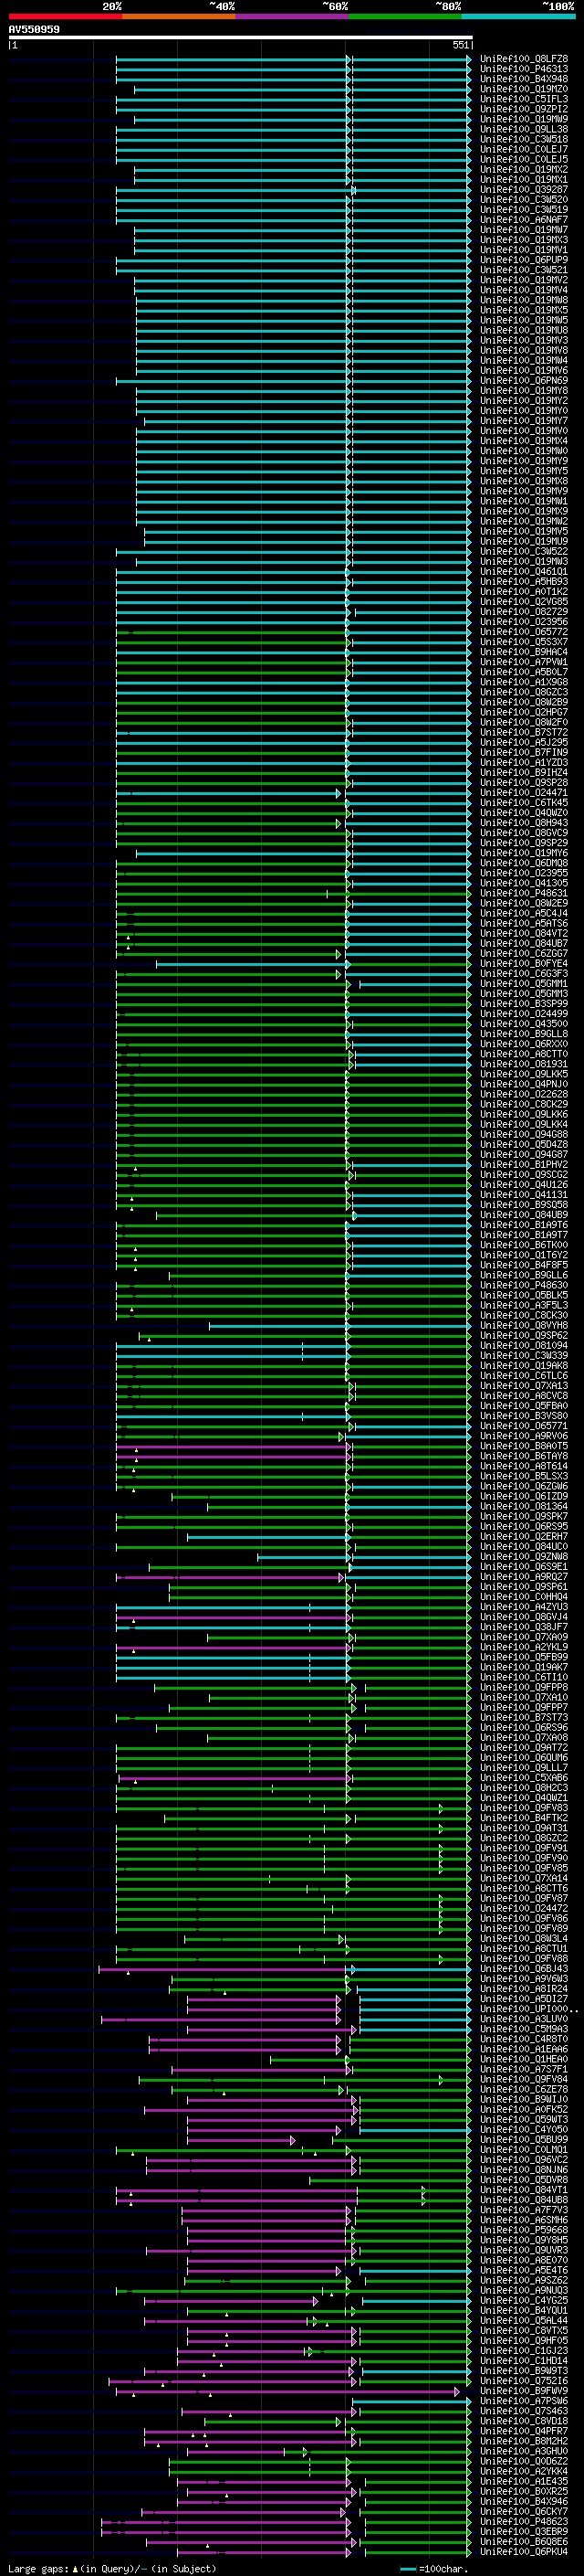Select hit UniRef100_Q9ZPI2
Image resolution: width=584 pixels, height=2576 pixels.
click(524, 109)
